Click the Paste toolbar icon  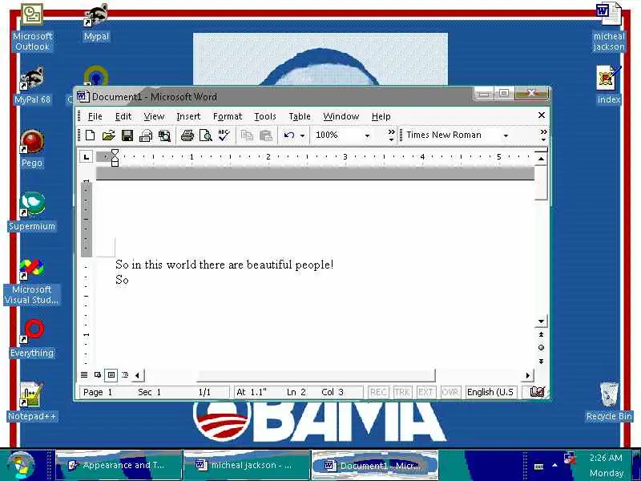[266, 135]
